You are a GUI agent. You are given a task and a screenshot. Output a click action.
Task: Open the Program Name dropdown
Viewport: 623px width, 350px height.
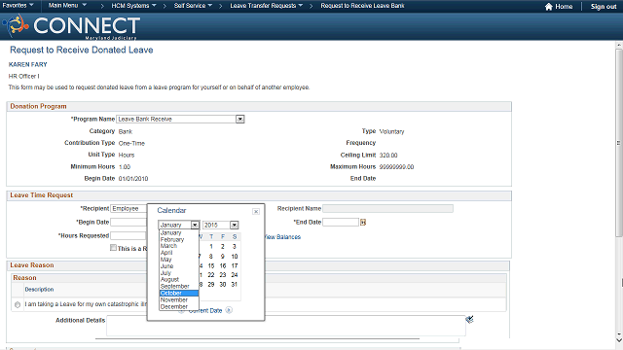tap(240, 119)
